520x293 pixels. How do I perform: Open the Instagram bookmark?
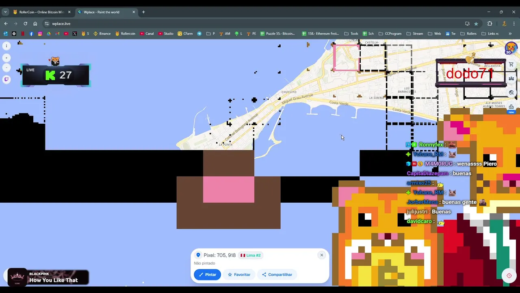(40, 33)
